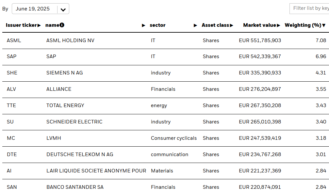The image size is (329, 194).
Task: Click the Issuer ticker column header
Action: (22, 25)
